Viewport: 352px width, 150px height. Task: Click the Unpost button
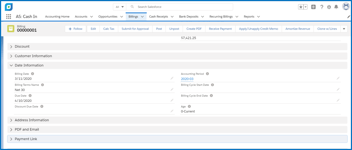[x=174, y=29]
